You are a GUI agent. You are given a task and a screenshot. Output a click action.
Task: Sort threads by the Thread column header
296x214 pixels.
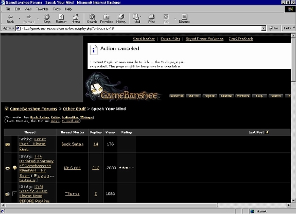(x=30, y=132)
